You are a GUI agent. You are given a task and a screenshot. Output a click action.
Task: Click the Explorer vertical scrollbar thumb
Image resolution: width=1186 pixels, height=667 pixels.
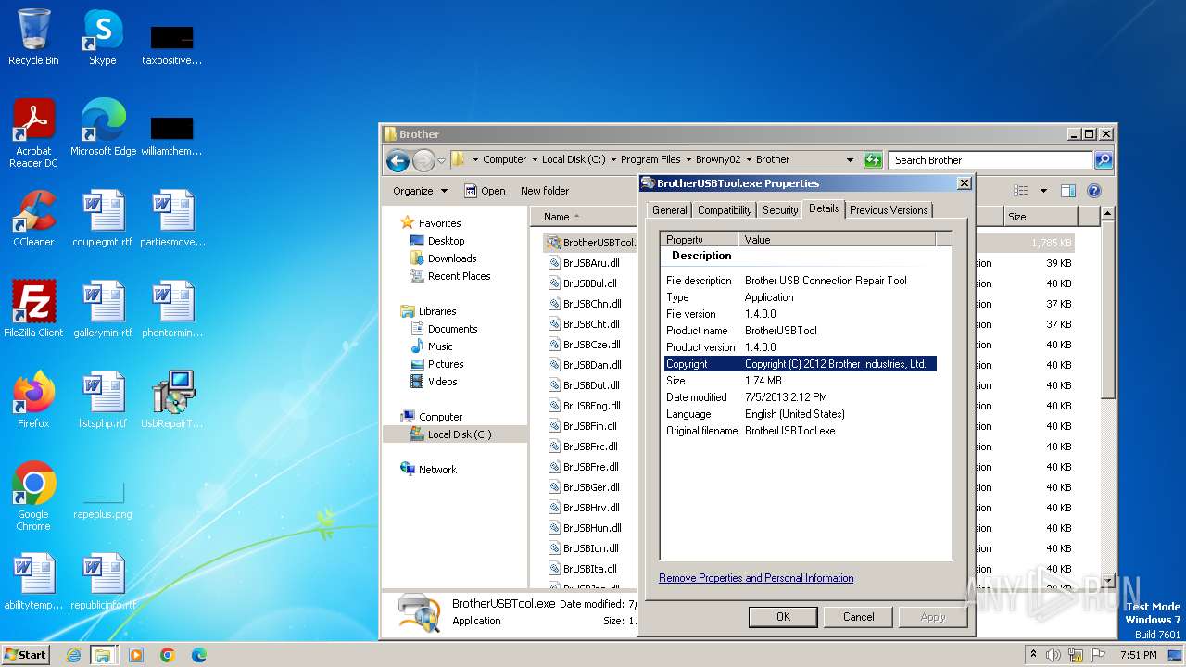[1107, 310]
